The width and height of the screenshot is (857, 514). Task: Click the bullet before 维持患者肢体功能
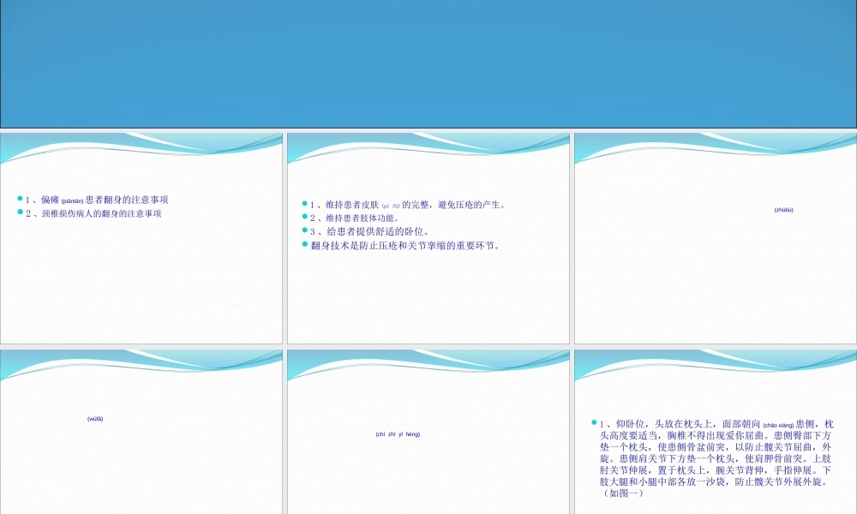coord(304,218)
